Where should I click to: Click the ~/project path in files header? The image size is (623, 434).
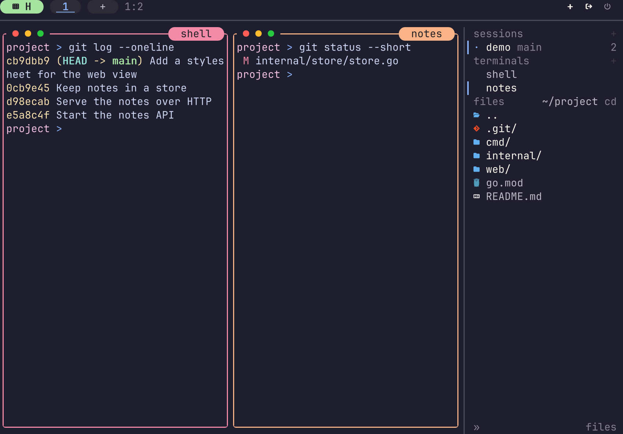[x=570, y=102]
